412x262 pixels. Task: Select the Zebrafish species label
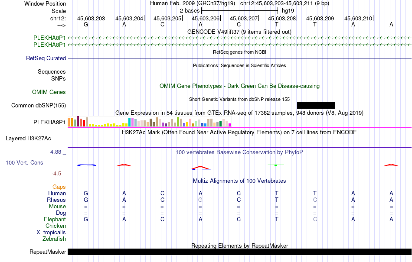tap(54, 239)
